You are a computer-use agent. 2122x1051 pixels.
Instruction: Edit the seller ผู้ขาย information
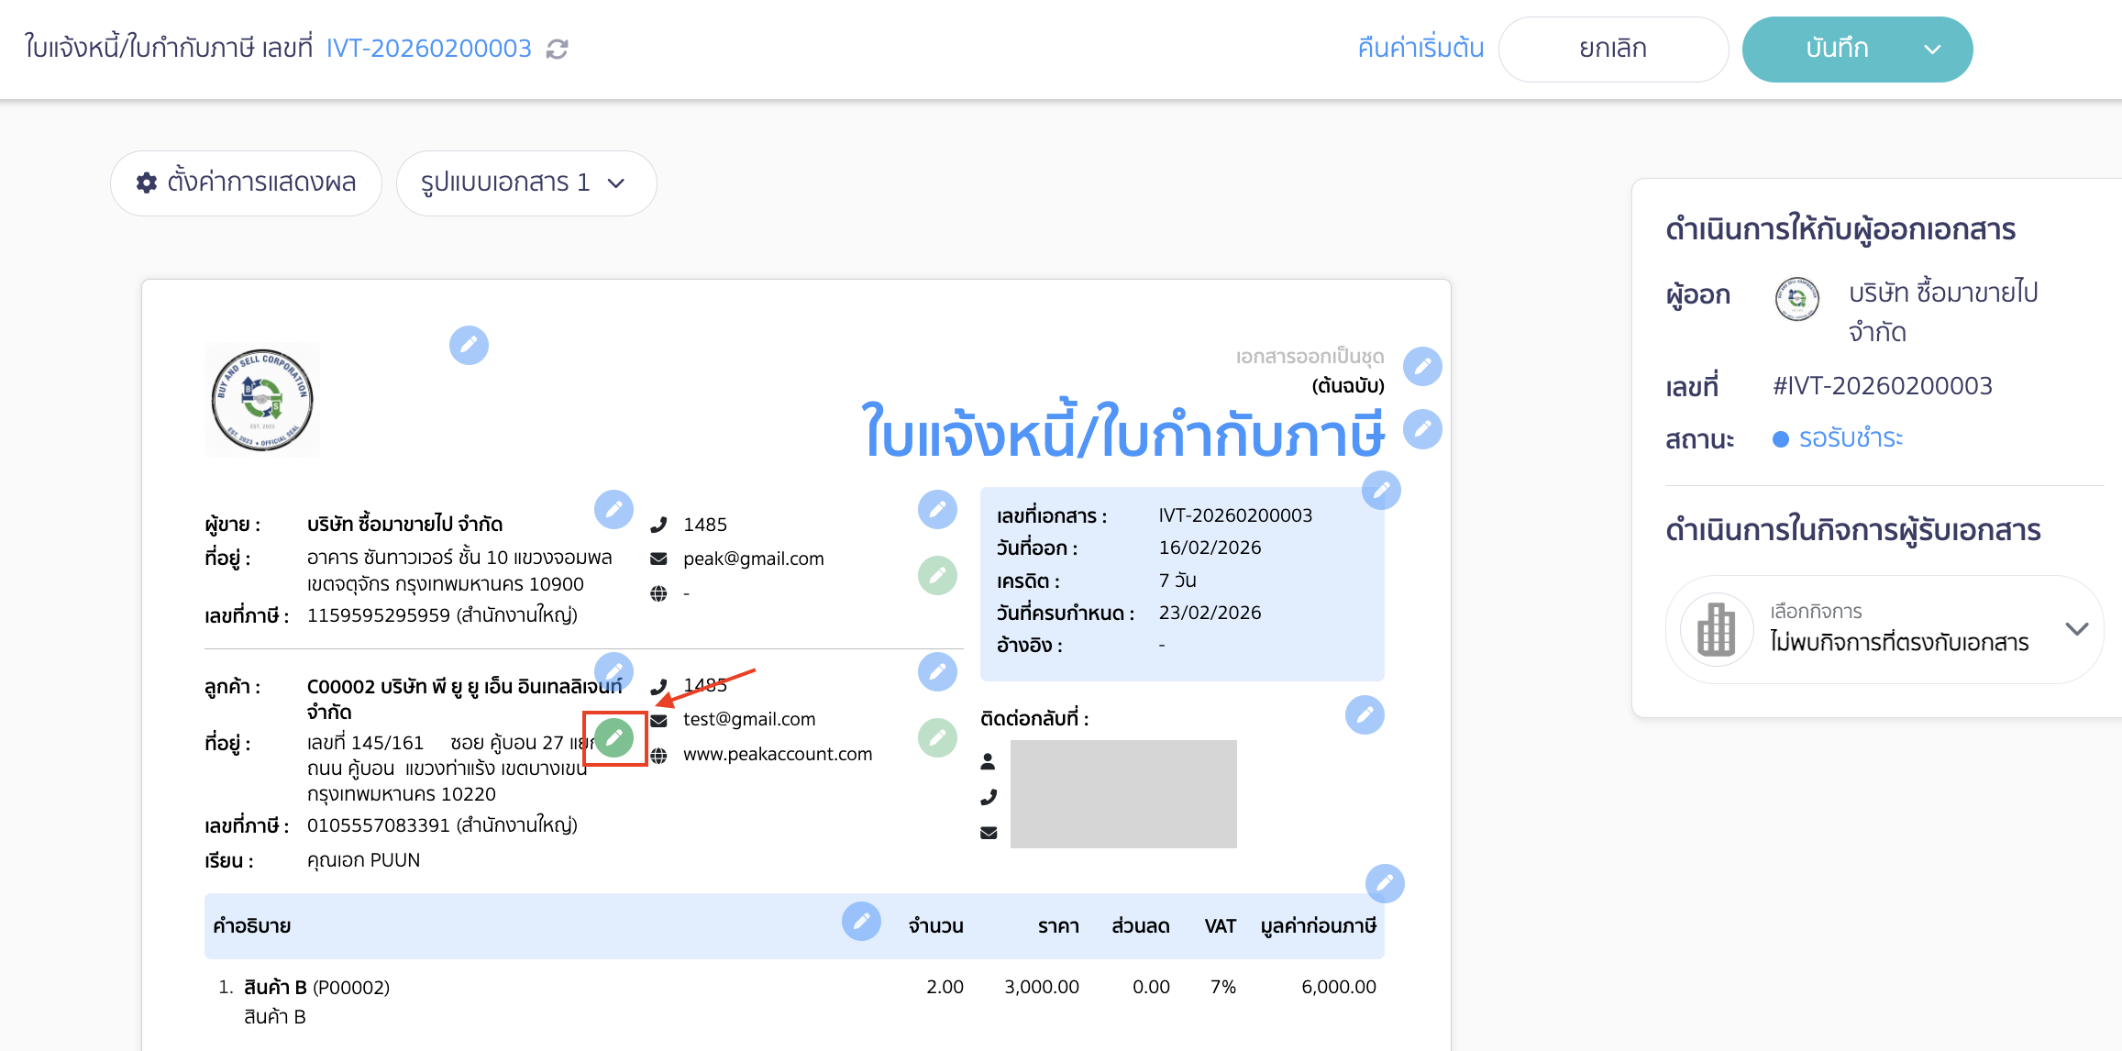614,510
